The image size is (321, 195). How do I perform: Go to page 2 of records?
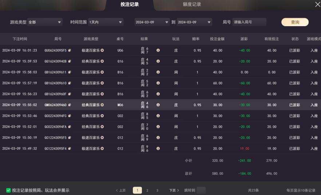pyautogui.click(x=147, y=191)
